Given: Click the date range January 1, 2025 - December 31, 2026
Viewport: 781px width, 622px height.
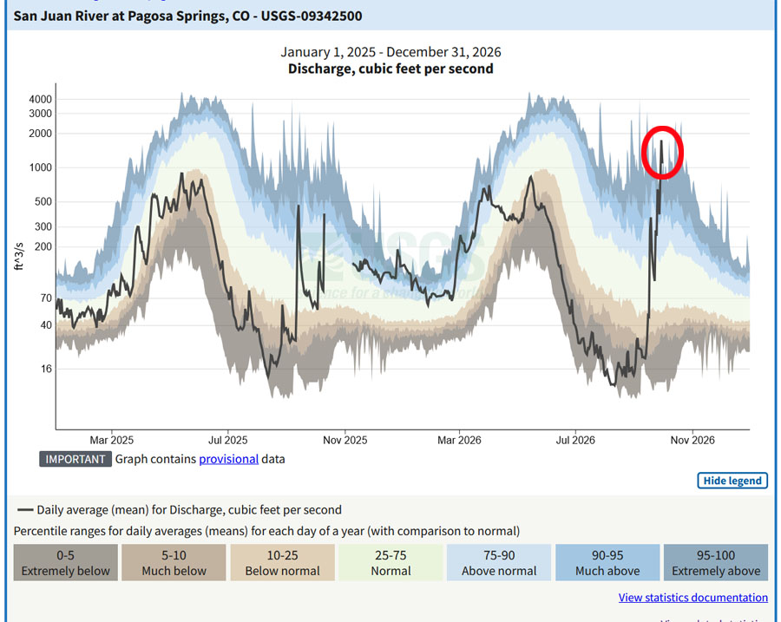Looking at the screenshot, I should click(x=390, y=52).
